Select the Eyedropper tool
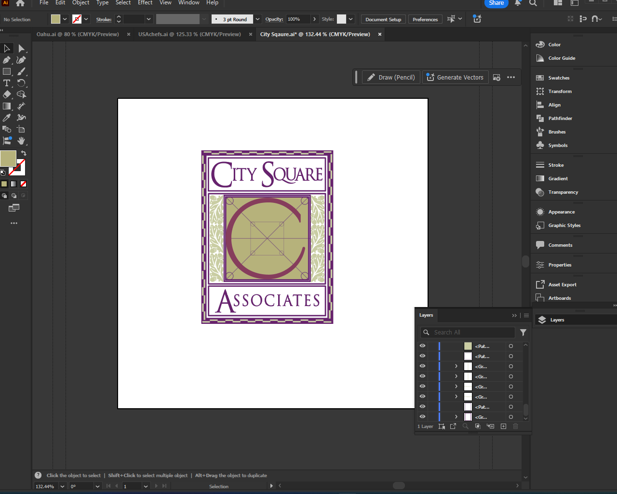Image resolution: width=617 pixels, height=494 pixels. pos(7,118)
